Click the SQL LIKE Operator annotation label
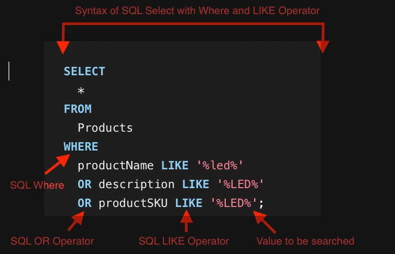 pos(184,241)
